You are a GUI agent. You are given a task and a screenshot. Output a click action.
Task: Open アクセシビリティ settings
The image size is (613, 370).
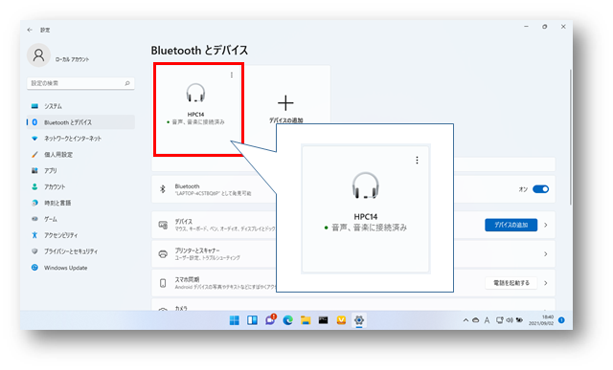click(80, 235)
